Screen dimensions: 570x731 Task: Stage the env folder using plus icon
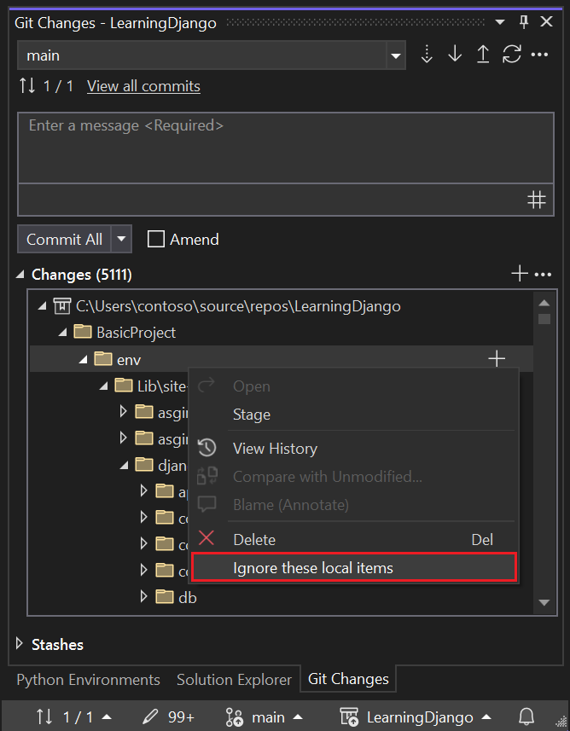click(x=497, y=358)
